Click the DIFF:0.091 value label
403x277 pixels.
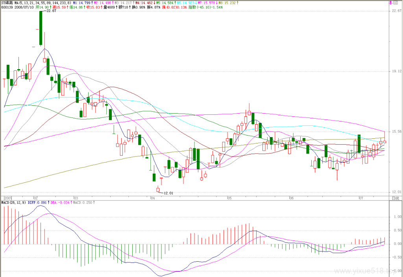37,203
